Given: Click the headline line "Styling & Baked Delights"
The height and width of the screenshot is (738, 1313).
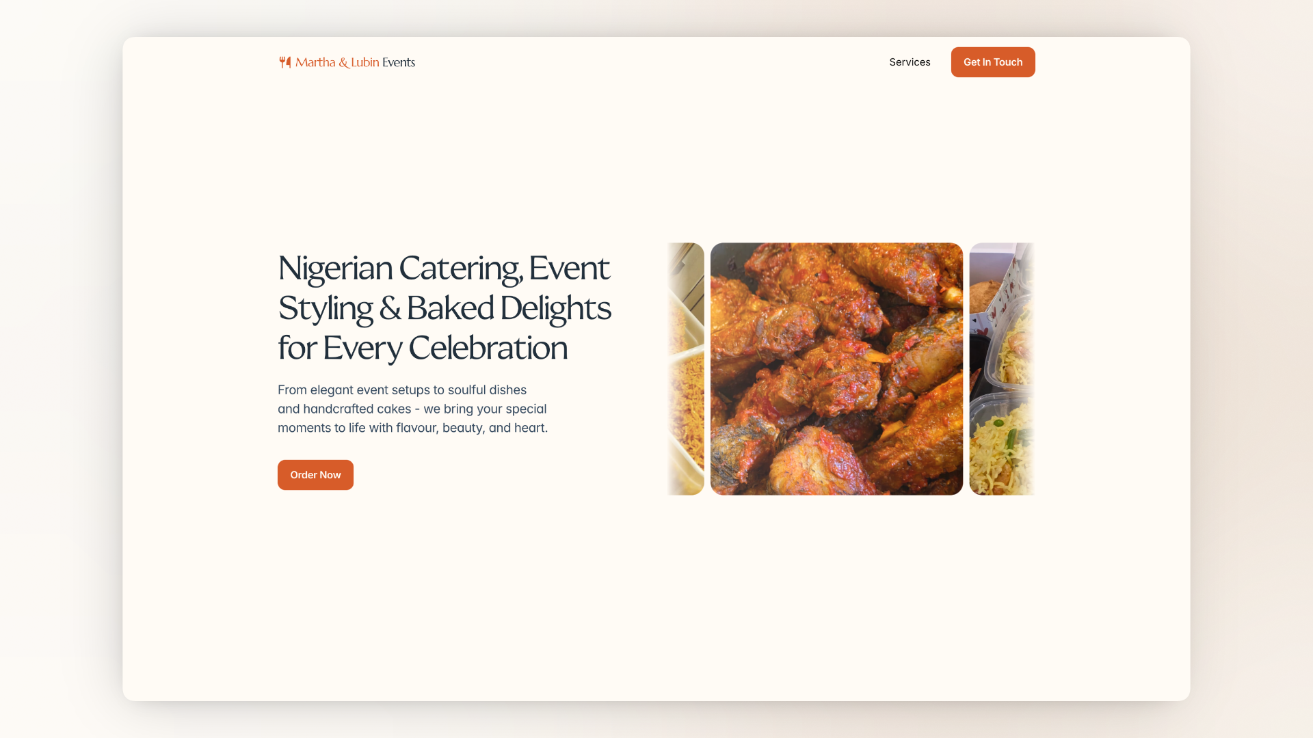Looking at the screenshot, I should [445, 308].
